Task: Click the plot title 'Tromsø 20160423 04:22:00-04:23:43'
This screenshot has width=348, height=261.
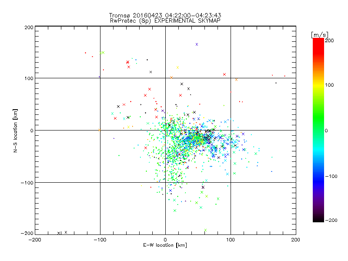Action: coord(165,15)
